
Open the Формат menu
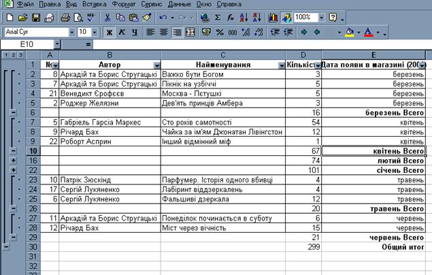coord(124,4)
